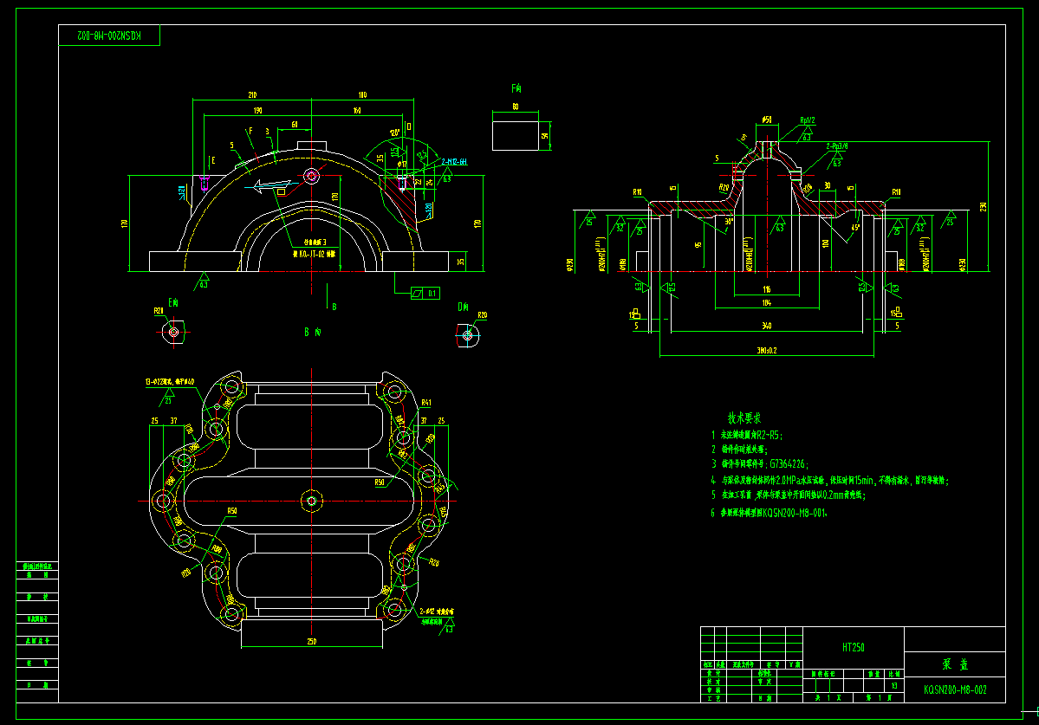Select the yellow KQ-JT-02 annotation
This screenshot has width=1039, height=725.
click(x=314, y=254)
